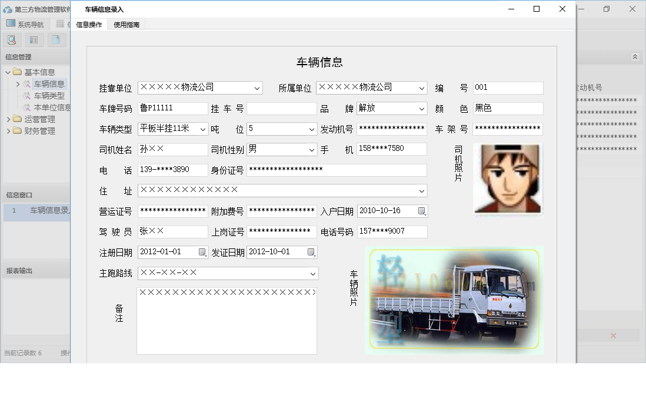Screen dimensions: 646x414
Task: Click the search icon in the left toolbar
Action: point(12,40)
